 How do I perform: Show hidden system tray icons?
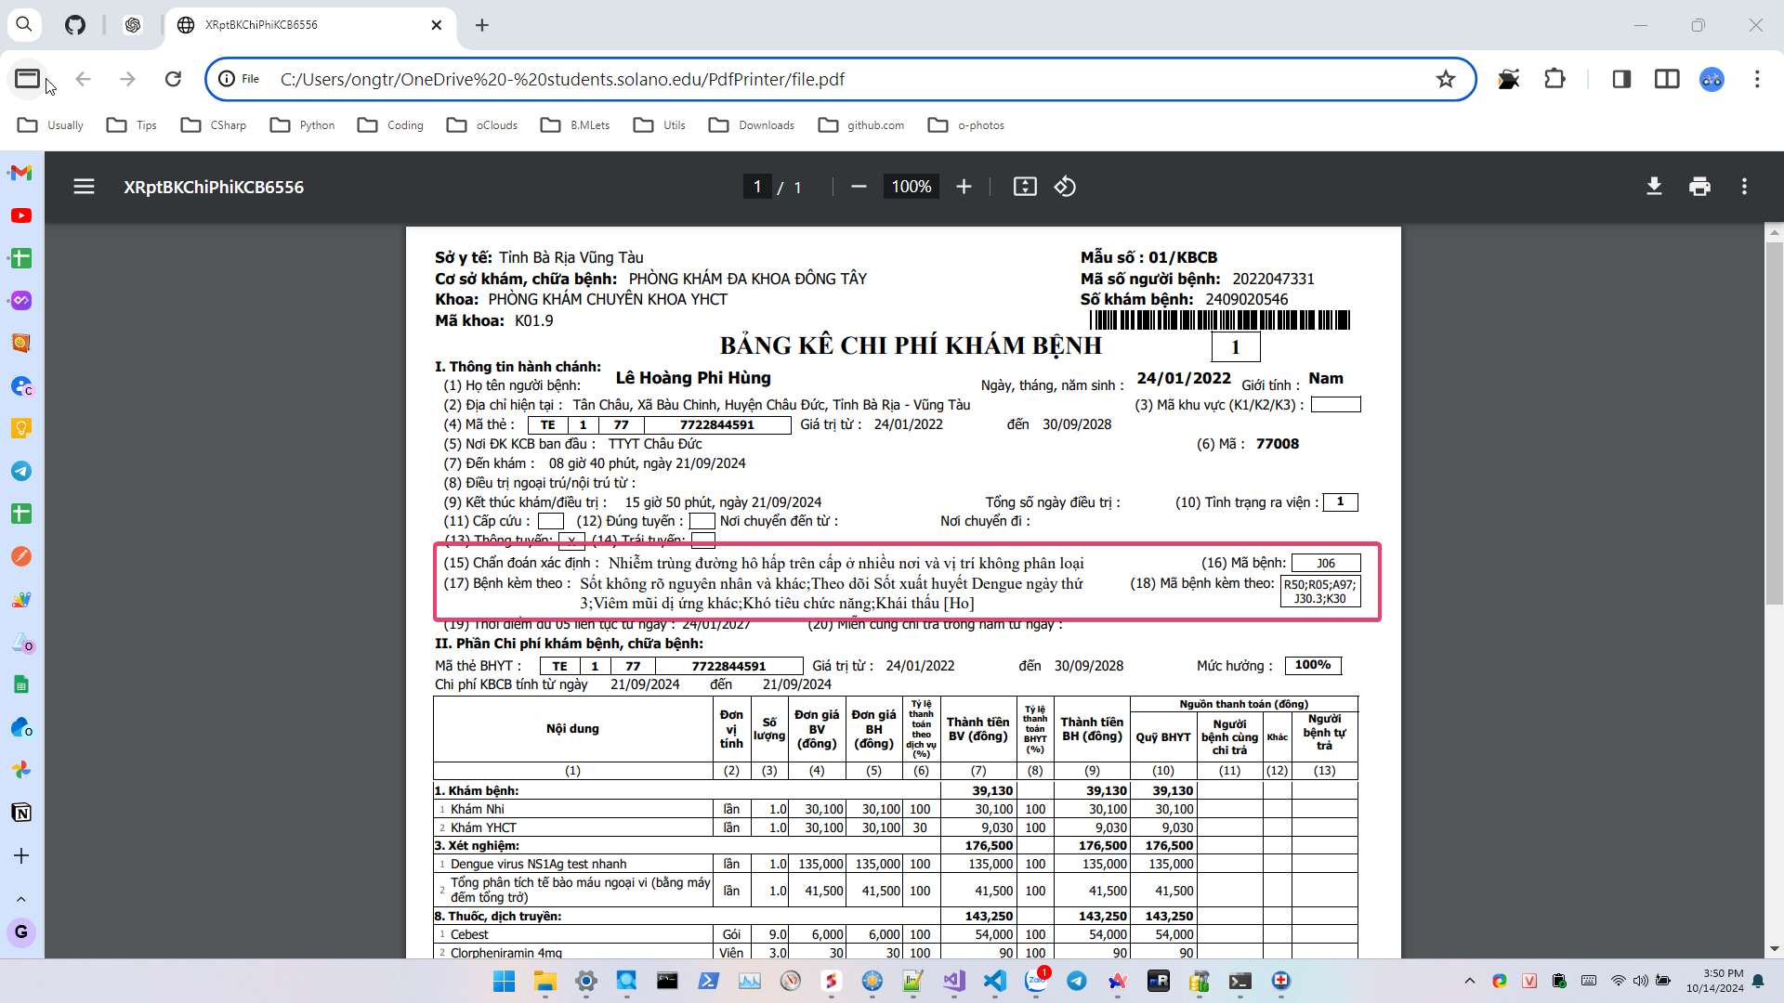click(1469, 981)
